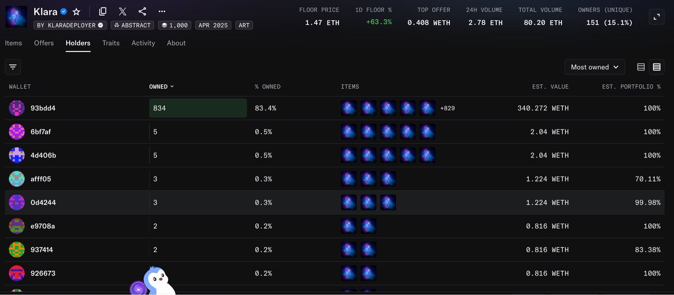This screenshot has height=295, width=674.
Task: Open first item thumbnail in aff05 row
Action: (349, 179)
